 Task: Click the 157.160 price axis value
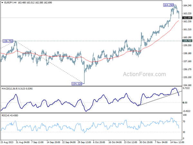(187, 61)
